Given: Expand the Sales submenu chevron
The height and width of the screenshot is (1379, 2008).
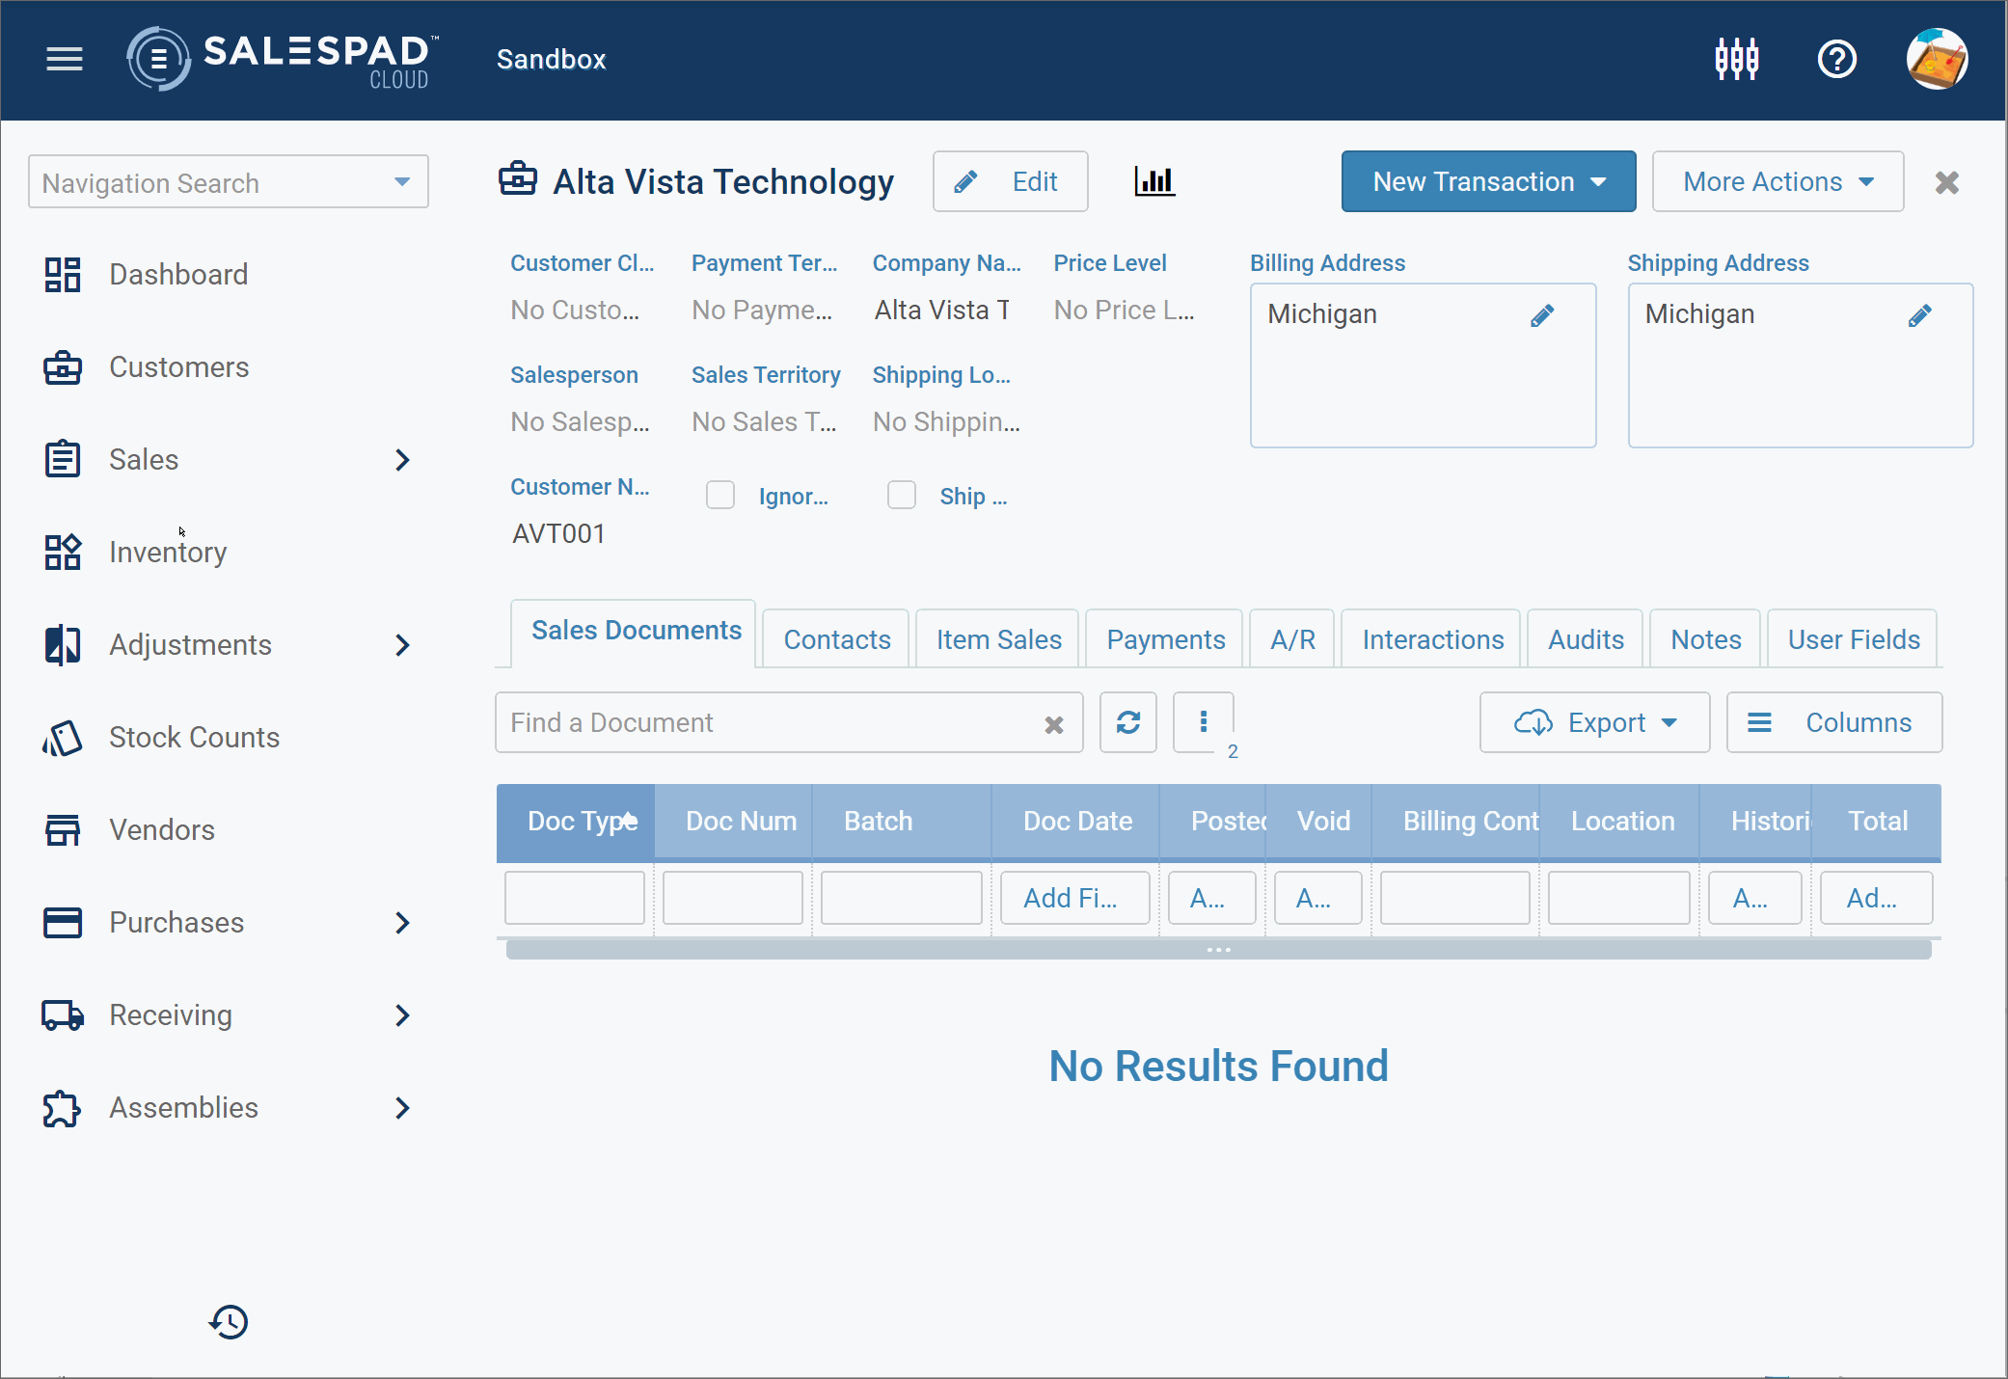Looking at the screenshot, I should [x=403, y=460].
